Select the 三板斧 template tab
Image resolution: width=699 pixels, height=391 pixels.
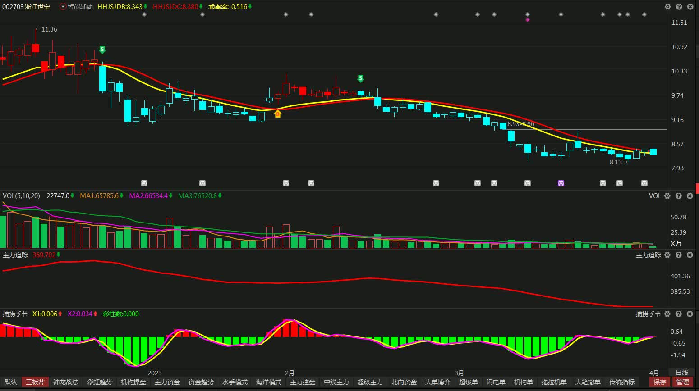35,382
